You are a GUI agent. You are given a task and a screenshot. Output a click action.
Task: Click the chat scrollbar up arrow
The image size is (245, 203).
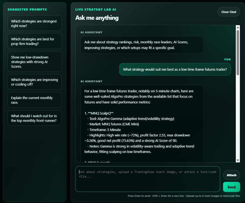(x=238, y=28)
